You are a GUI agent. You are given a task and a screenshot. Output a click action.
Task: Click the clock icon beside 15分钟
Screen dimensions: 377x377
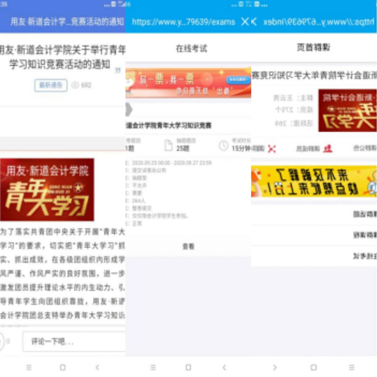pos(223,146)
